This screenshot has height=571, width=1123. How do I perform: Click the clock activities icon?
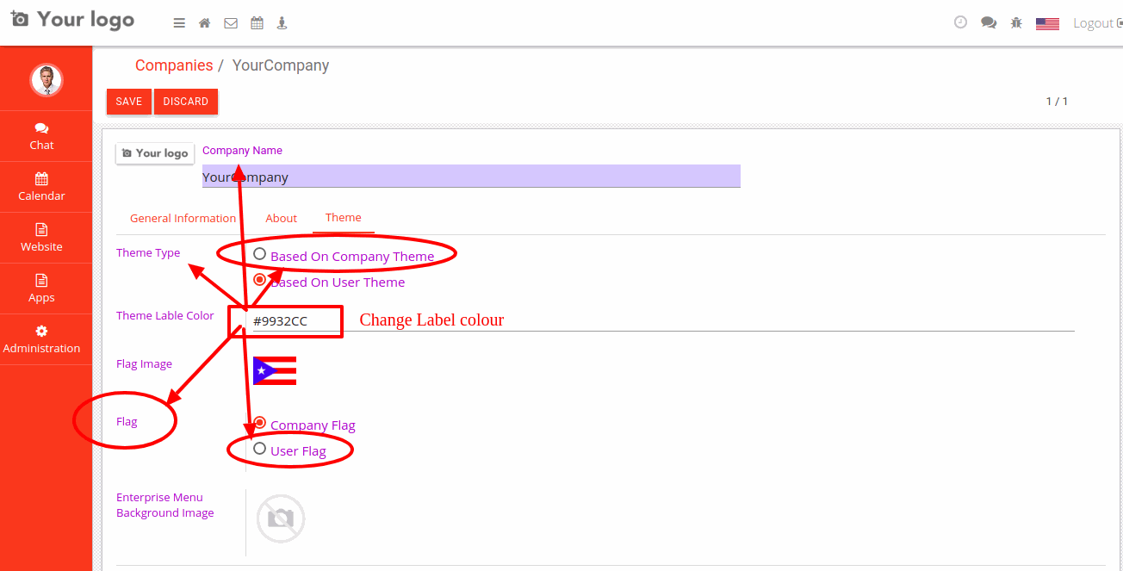[961, 22]
